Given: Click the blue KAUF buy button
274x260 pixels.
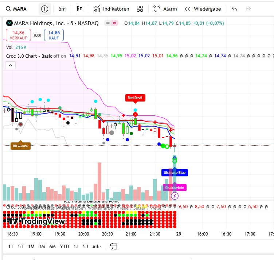Looking at the screenshot, I should 54,35.
